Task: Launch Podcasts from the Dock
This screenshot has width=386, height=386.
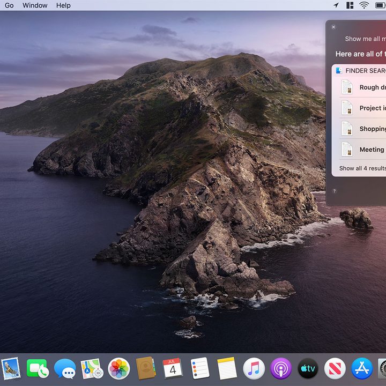Action: click(x=281, y=368)
